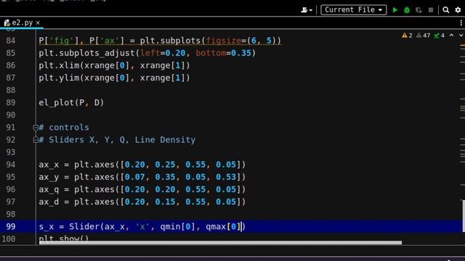Open the editor tab options menu (three dots)
The image size is (465, 261).
[x=461, y=22]
